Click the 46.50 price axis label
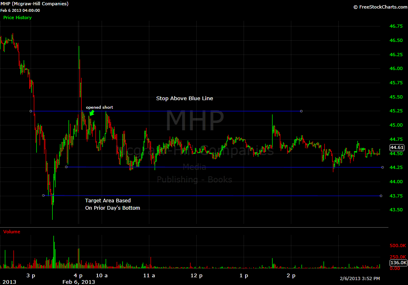The width and height of the screenshot is (408, 285). pos(396,40)
